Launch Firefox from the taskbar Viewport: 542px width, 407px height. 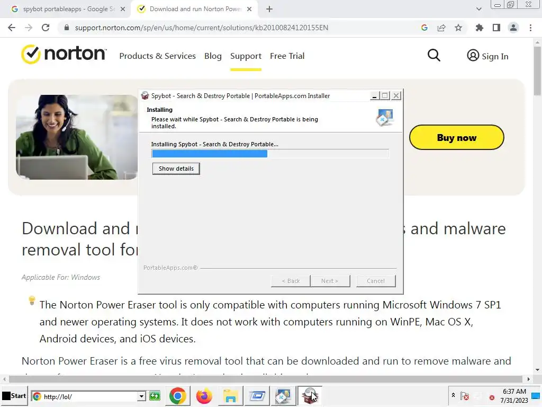coord(204,396)
